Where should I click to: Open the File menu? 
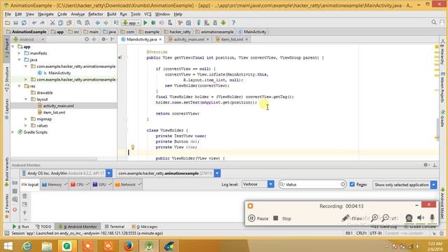point(8,14)
